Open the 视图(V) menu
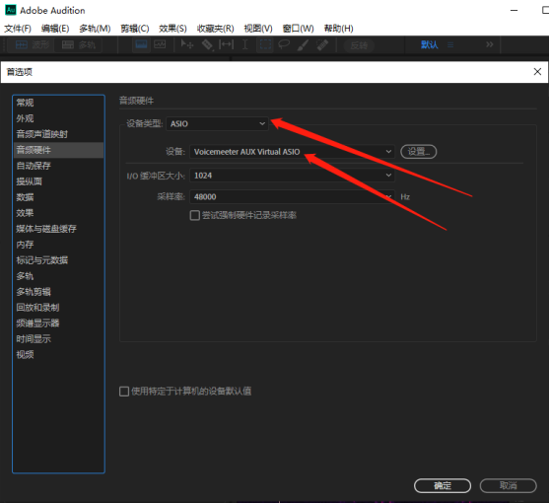Viewport: 550px width, 503px height. (x=258, y=29)
